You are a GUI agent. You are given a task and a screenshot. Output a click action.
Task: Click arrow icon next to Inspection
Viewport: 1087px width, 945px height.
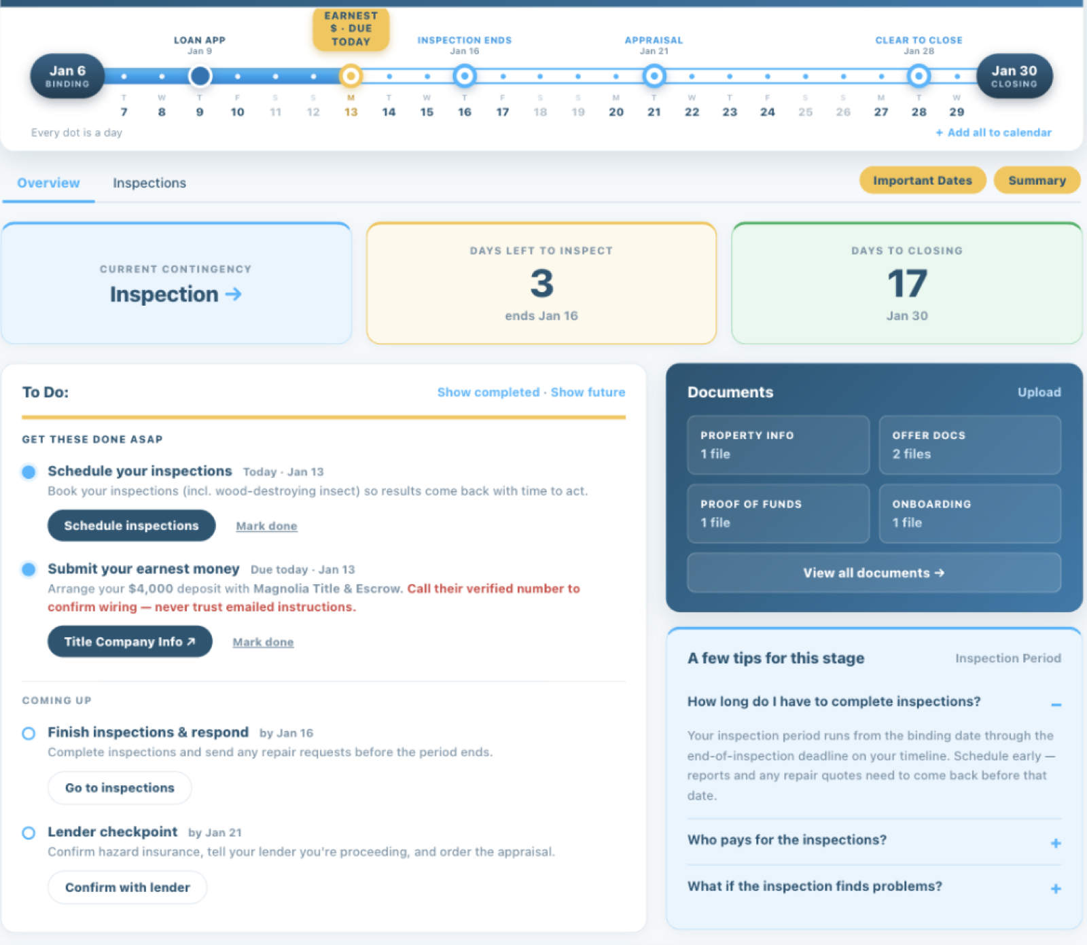click(x=234, y=294)
